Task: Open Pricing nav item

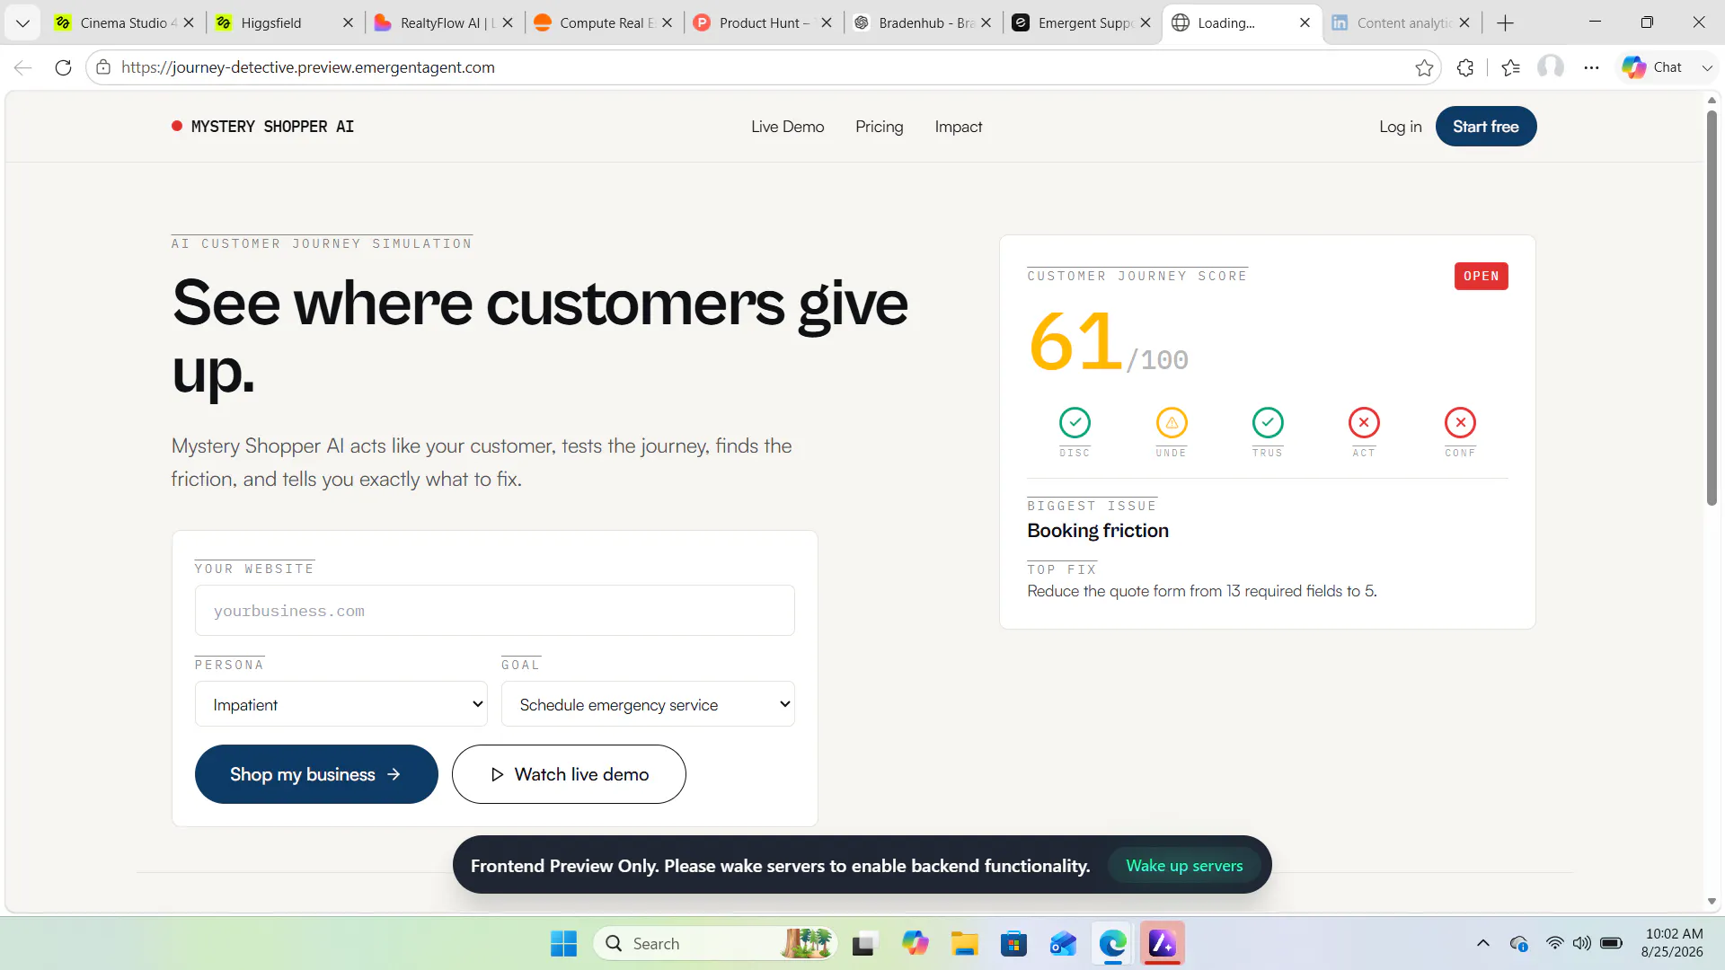Action: tap(879, 127)
